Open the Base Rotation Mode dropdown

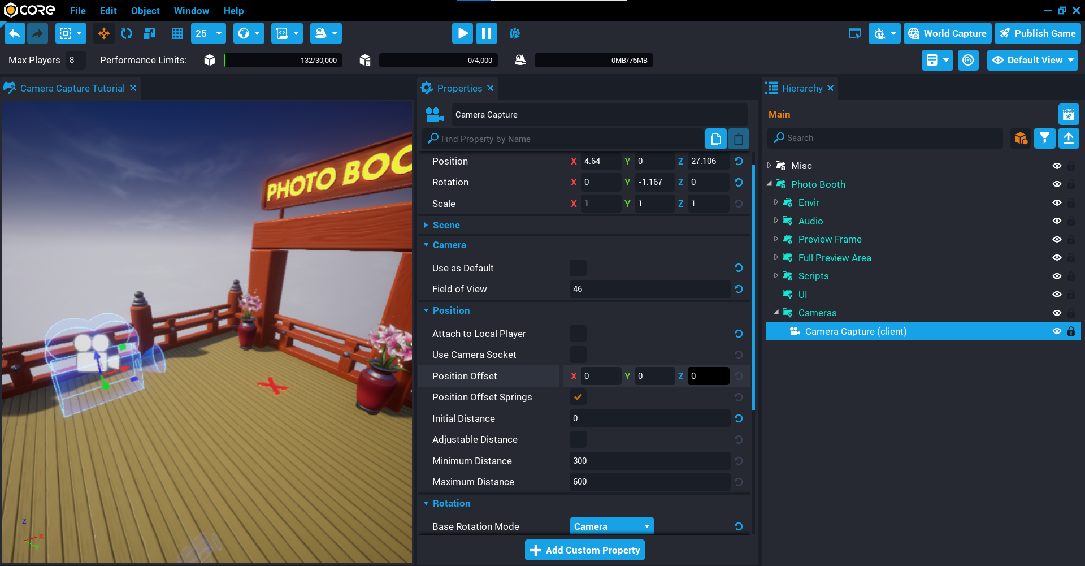point(611,526)
